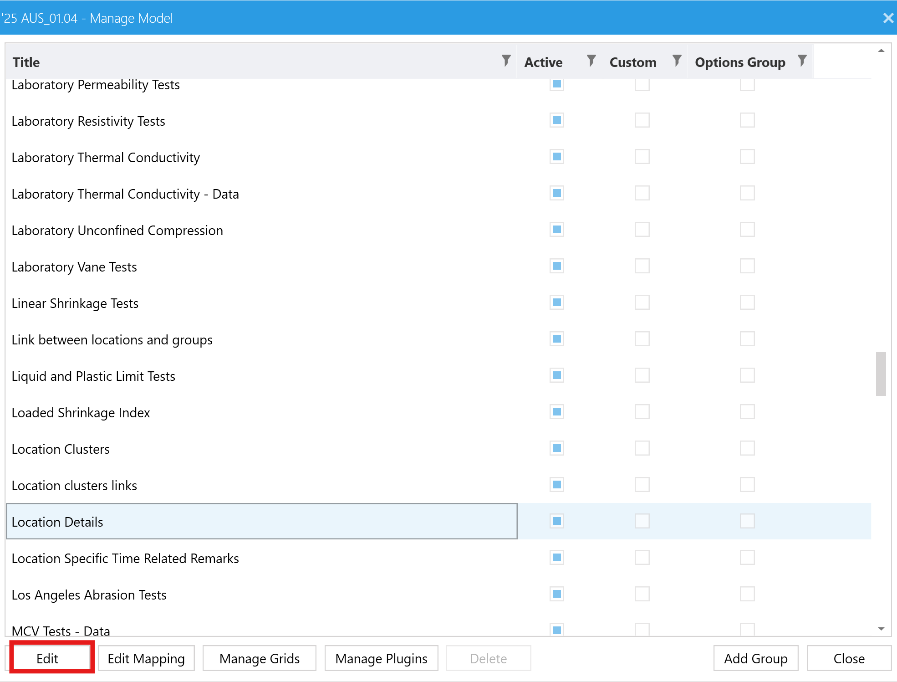Click the Options Group column header
Screen dimensions: 897x682
tap(739, 62)
